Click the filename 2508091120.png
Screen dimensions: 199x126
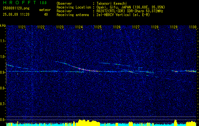point(16,9)
